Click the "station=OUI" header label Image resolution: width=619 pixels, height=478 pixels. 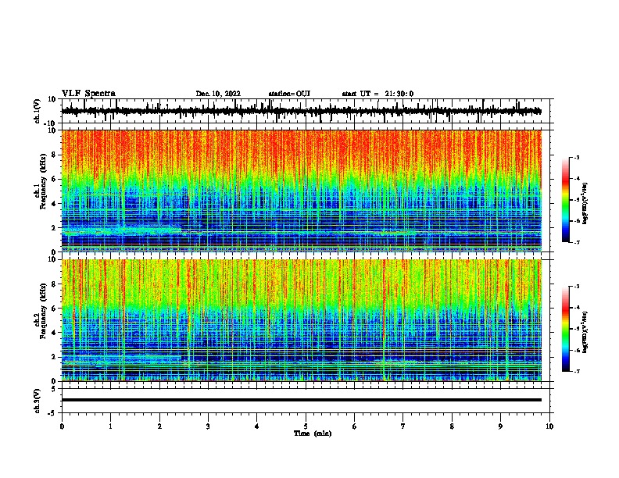[x=289, y=94]
